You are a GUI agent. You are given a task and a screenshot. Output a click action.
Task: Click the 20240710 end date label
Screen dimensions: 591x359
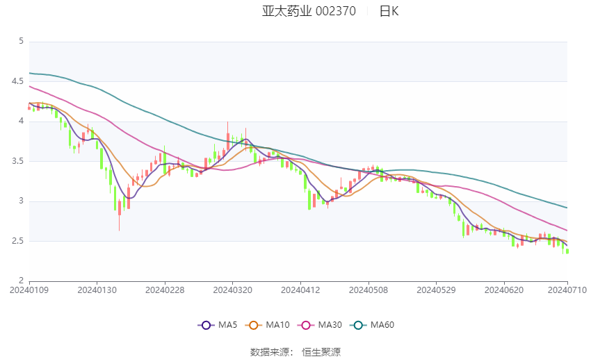click(x=567, y=290)
